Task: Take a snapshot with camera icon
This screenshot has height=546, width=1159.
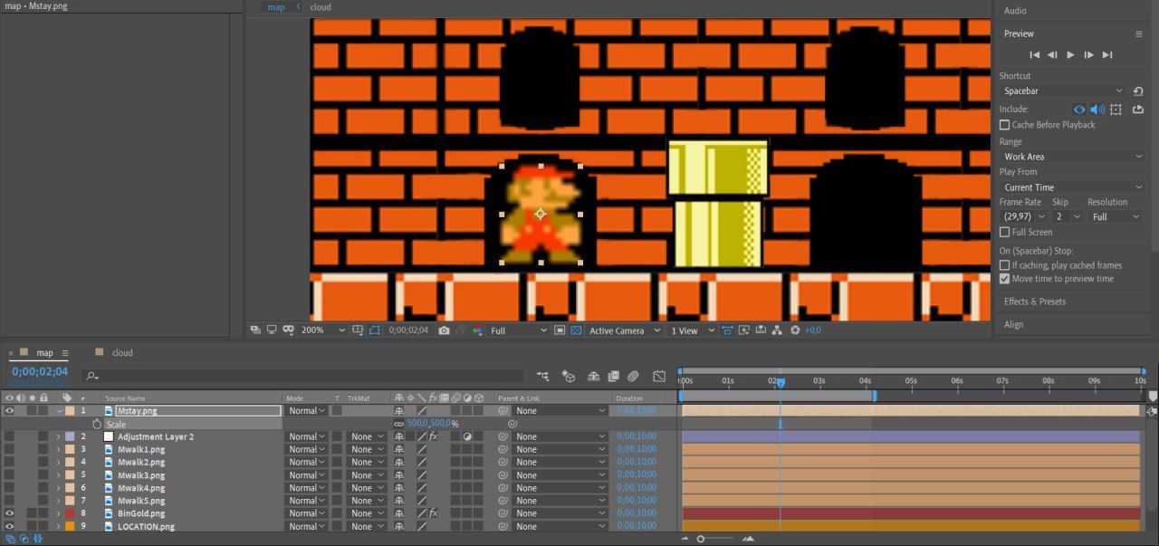Action: click(x=444, y=330)
